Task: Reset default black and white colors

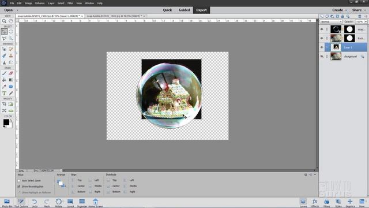Action: (5, 127)
